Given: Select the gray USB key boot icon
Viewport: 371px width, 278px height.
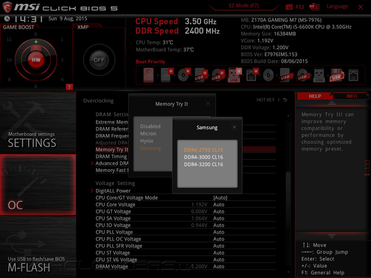Looking at the screenshot, I should click(319, 75).
